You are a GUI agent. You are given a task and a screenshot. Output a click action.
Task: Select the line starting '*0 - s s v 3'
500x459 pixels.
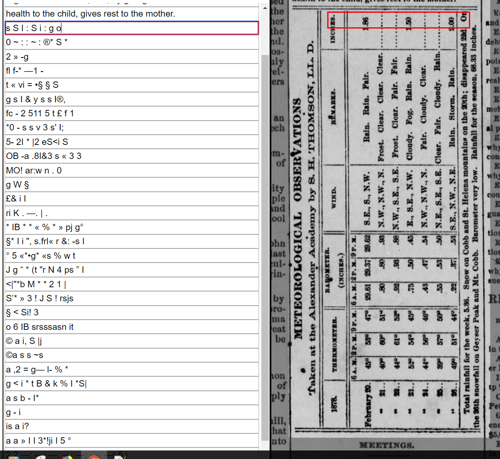click(132, 128)
